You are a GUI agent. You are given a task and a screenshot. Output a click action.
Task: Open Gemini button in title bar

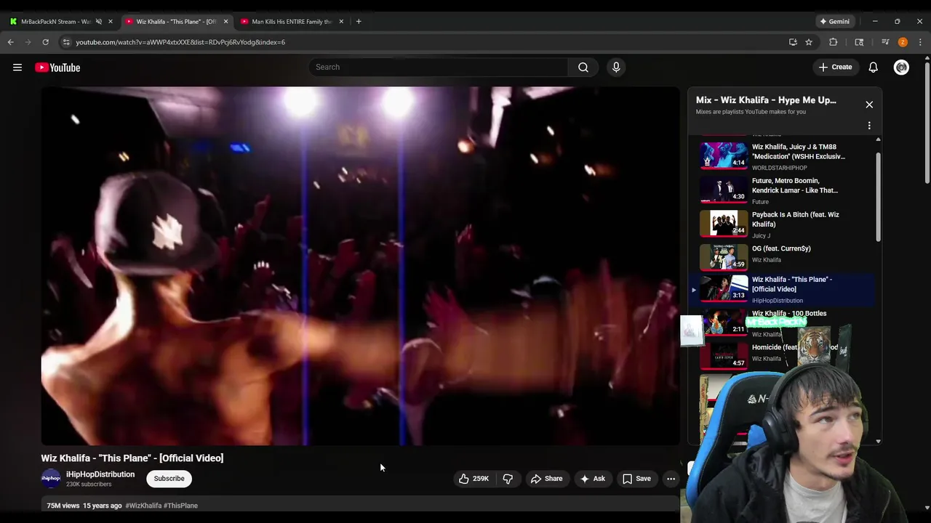[834, 21]
